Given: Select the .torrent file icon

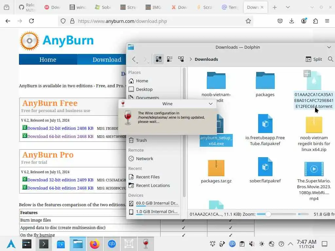Looking at the screenshot, I should 314,80.
